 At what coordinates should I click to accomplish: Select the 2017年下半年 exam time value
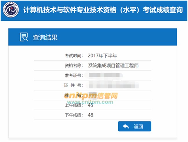pyautogui.click(x=102, y=56)
